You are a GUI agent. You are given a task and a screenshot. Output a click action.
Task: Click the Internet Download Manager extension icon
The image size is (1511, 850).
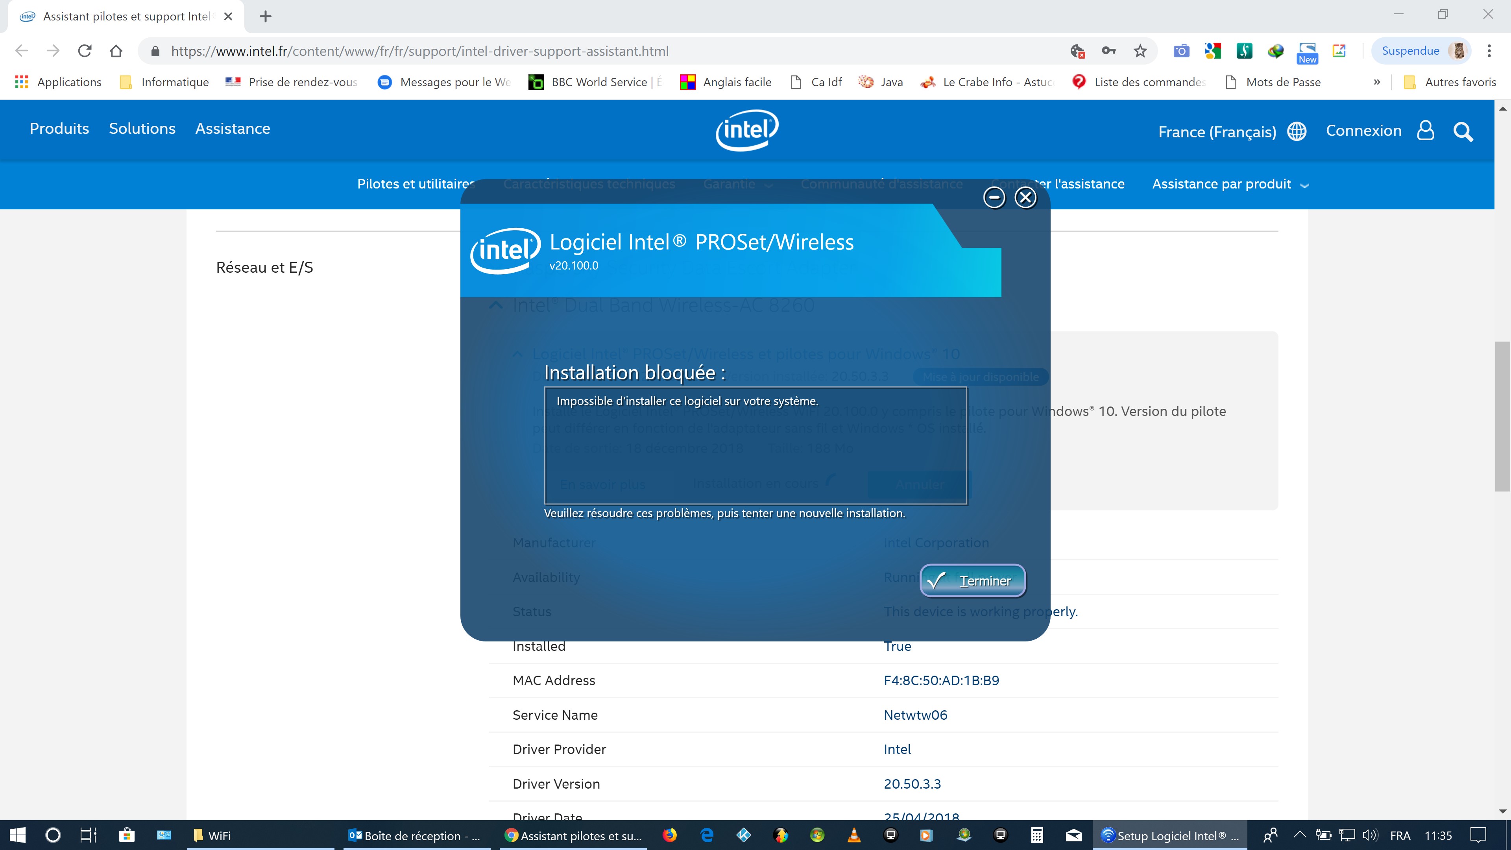[x=1276, y=51]
